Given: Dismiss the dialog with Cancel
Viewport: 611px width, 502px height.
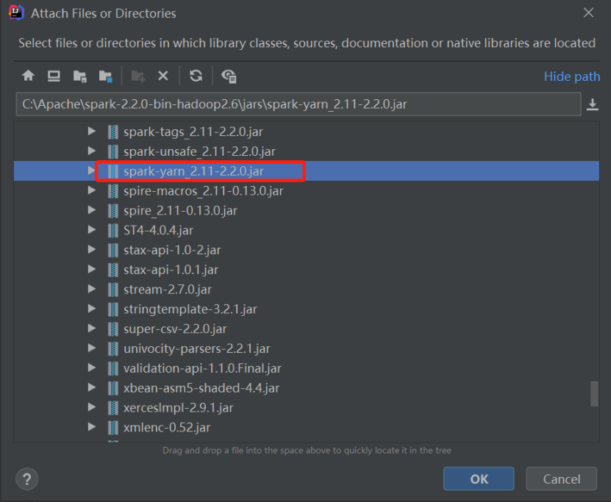Looking at the screenshot, I should click(561, 478).
